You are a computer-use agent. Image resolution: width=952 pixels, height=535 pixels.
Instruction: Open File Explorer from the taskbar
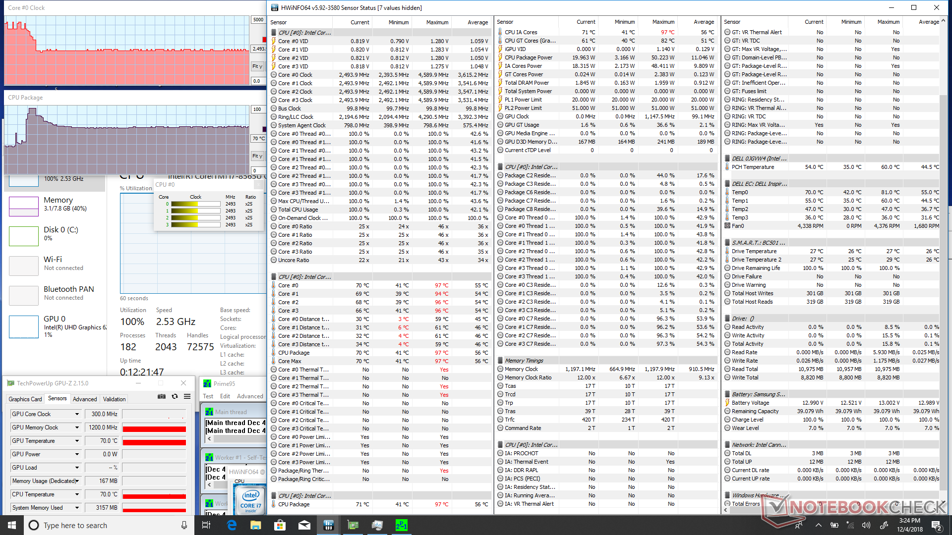coord(256,525)
